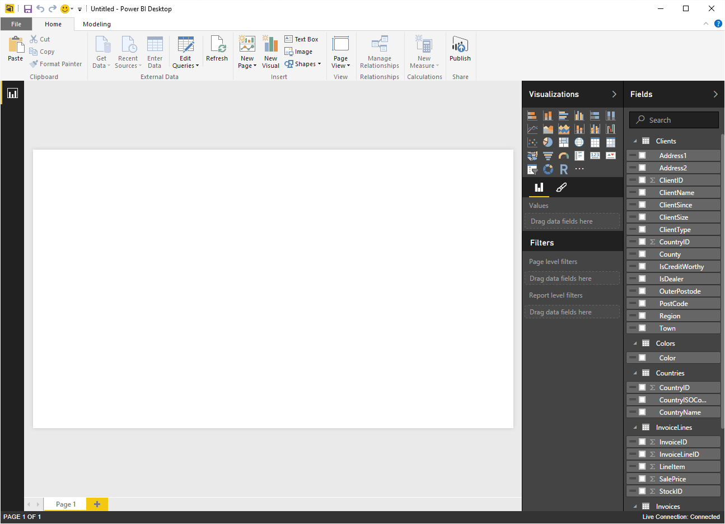Open the Get Data dropdown
Viewport: 725px width, 524px height.
point(101,52)
